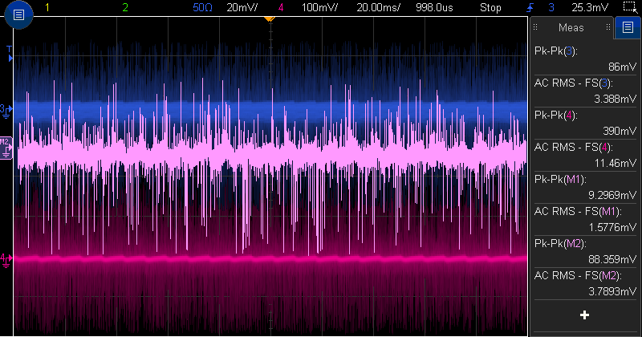Click the 390mV measurement value

click(x=620, y=131)
